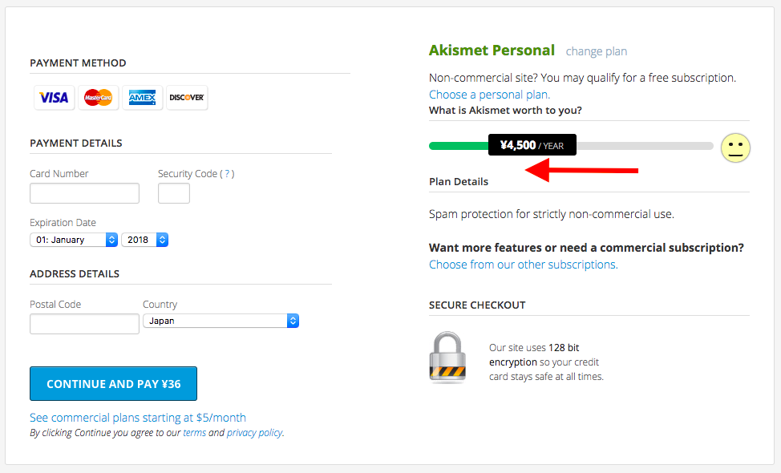781x473 pixels.
Task: Focus the Card Number field
Action: 84,193
